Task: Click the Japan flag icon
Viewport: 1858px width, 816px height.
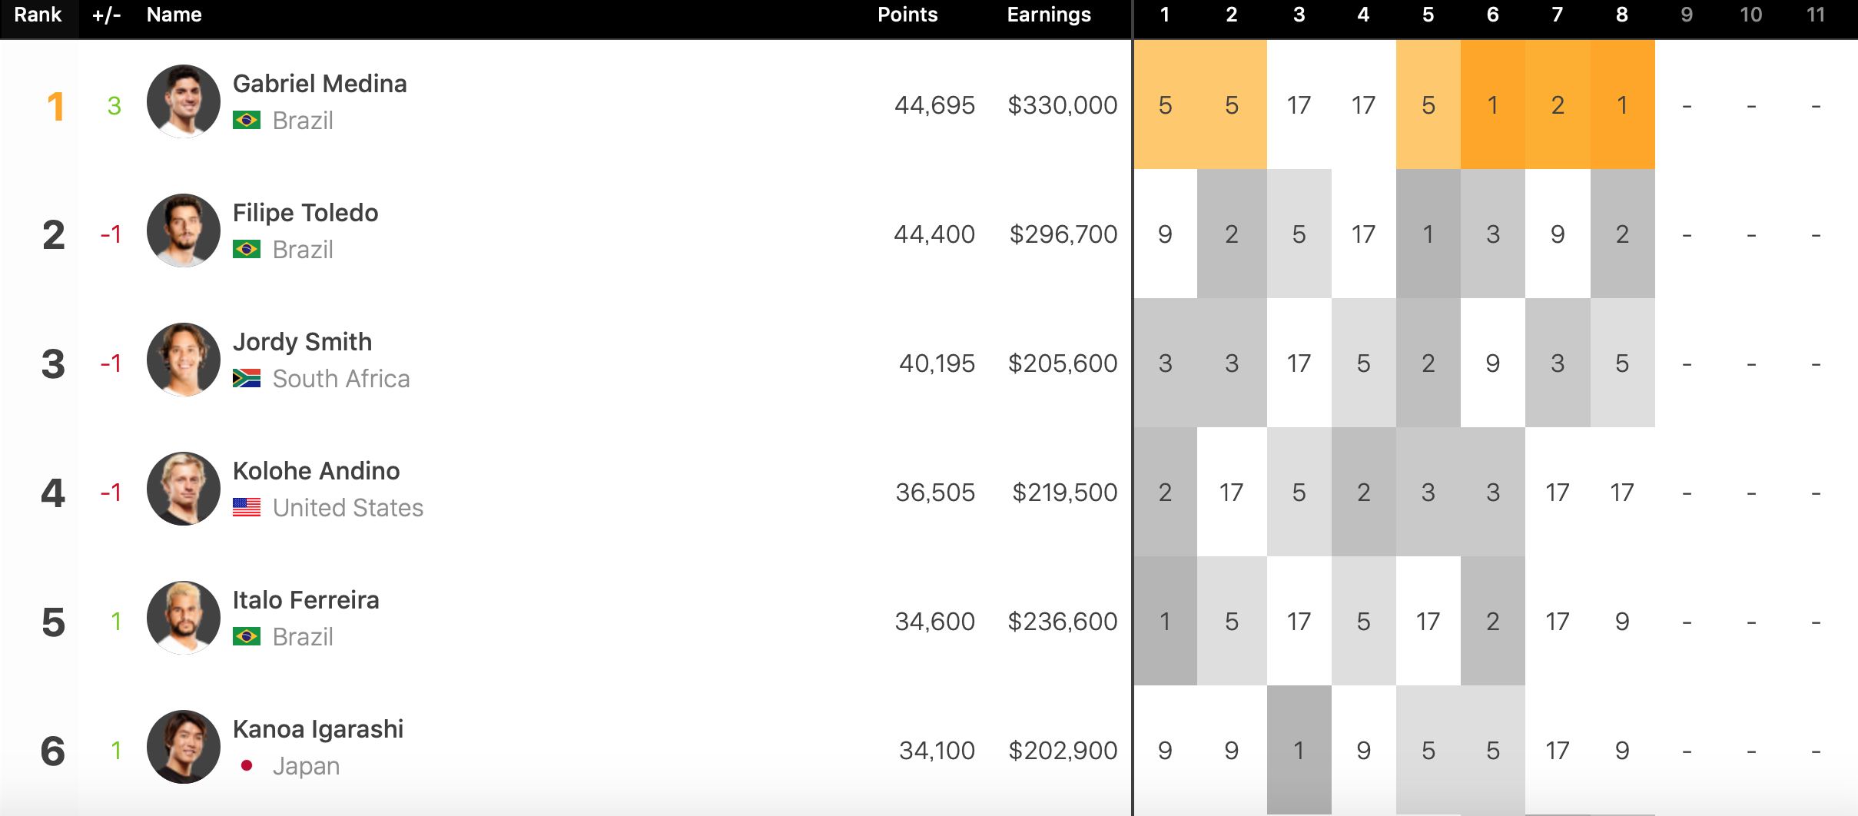Action: (x=247, y=765)
